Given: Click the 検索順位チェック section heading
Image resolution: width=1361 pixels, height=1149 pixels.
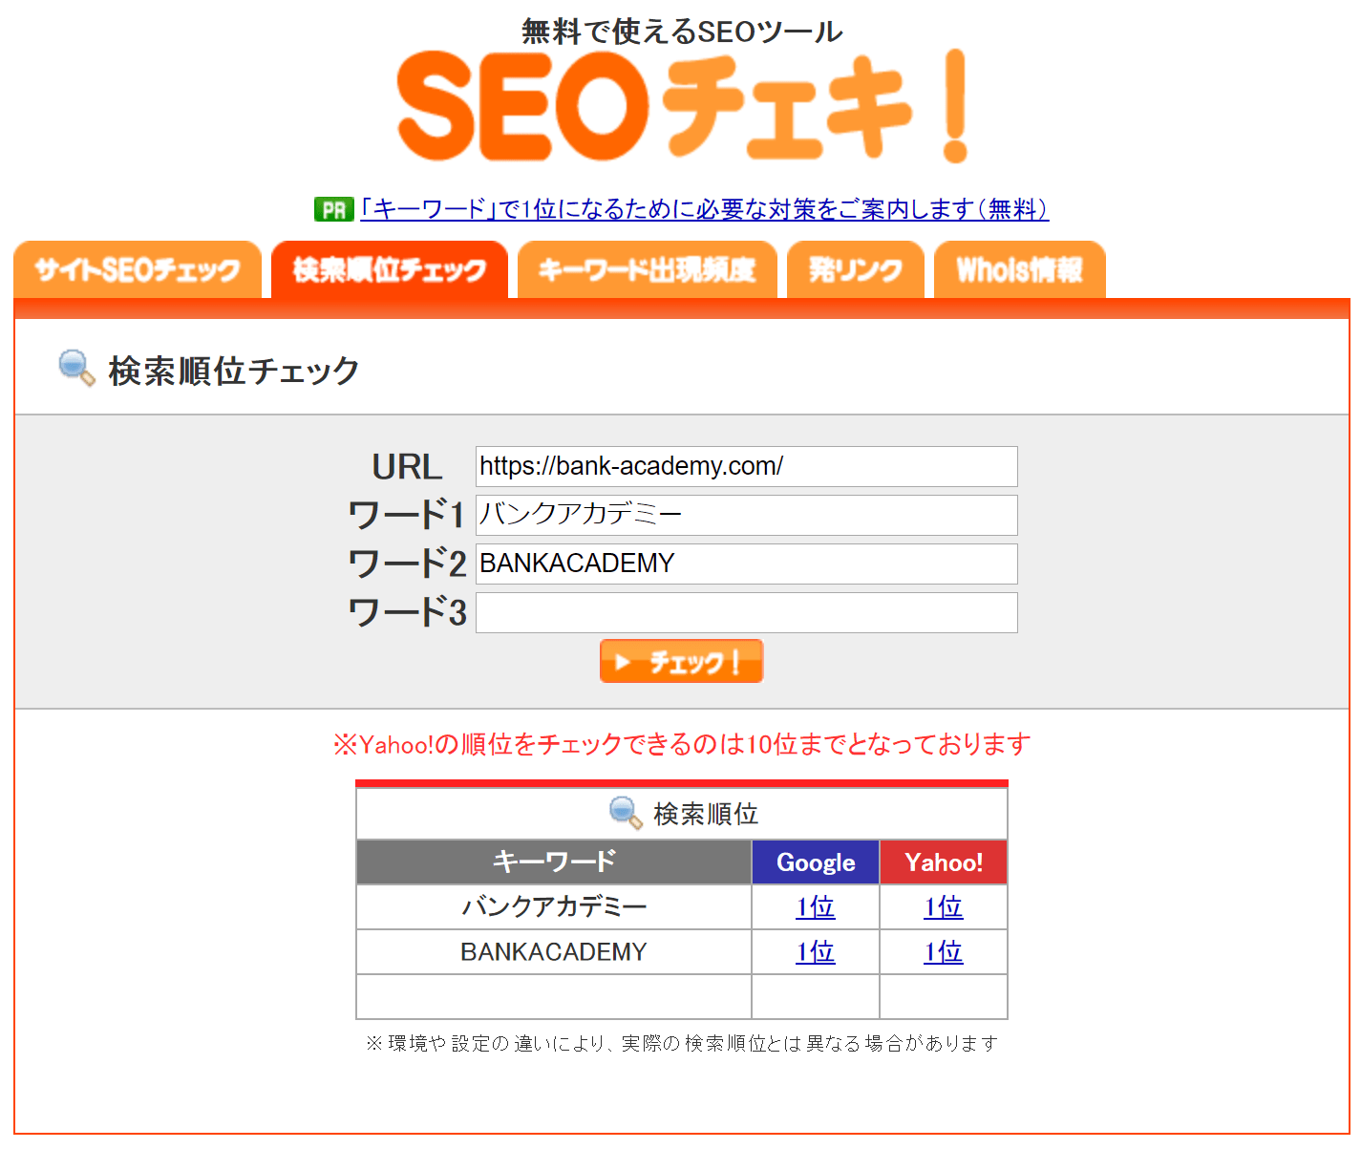Looking at the screenshot, I should click(234, 371).
